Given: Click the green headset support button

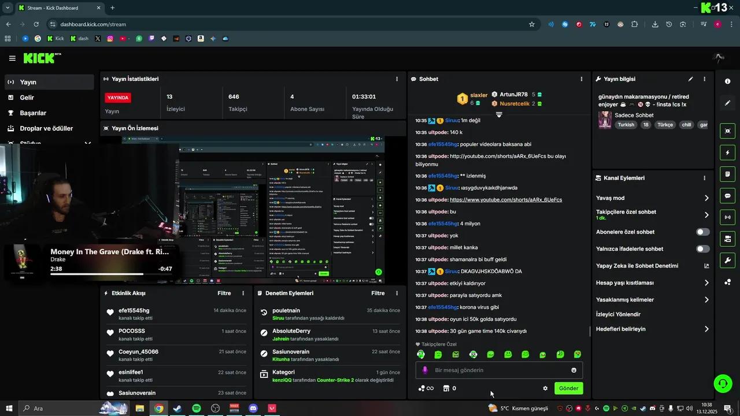Looking at the screenshot, I should click(x=721, y=383).
